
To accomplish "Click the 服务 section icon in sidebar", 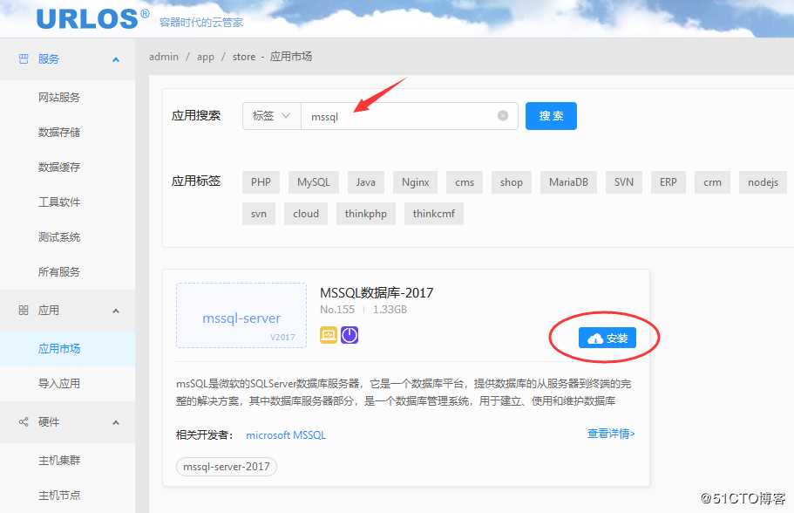I will tap(24, 58).
